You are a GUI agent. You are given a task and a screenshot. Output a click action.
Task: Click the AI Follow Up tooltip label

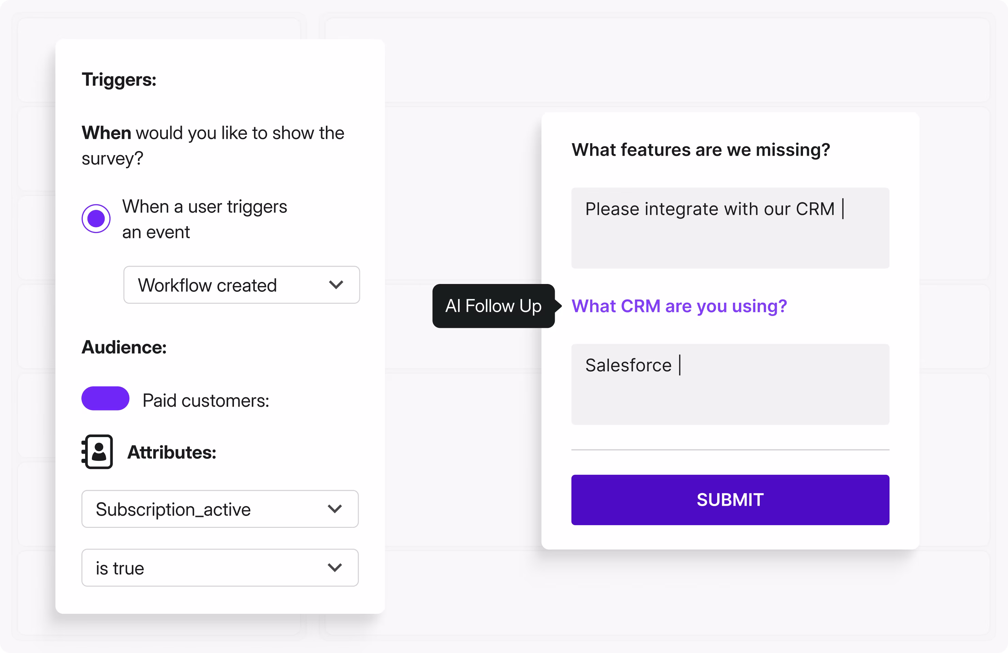pos(493,306)
